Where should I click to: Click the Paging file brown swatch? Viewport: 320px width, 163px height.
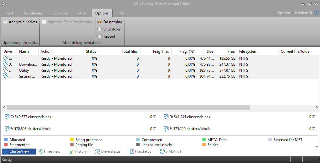(x=72, y=145)
